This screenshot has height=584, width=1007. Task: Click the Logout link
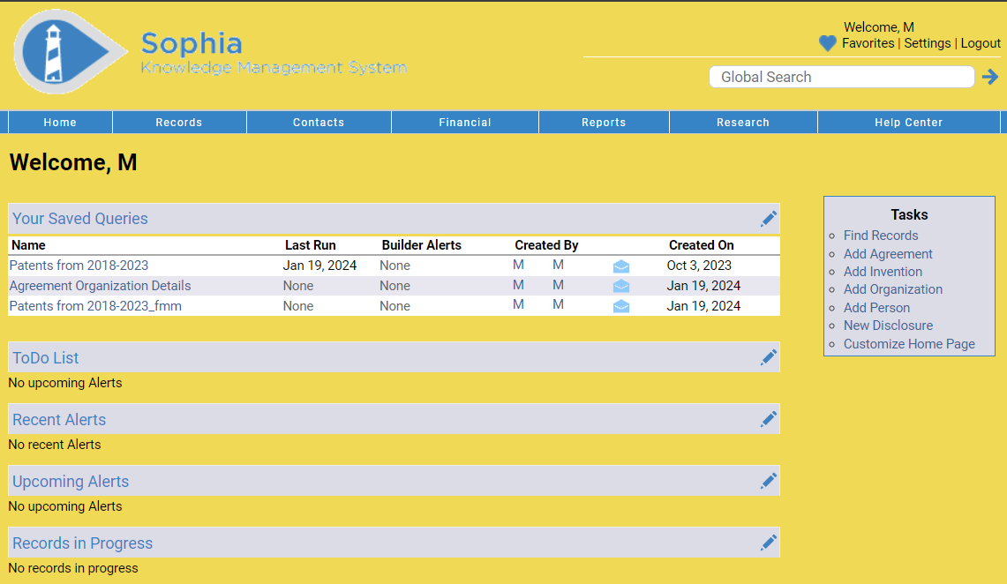(981, 43)
